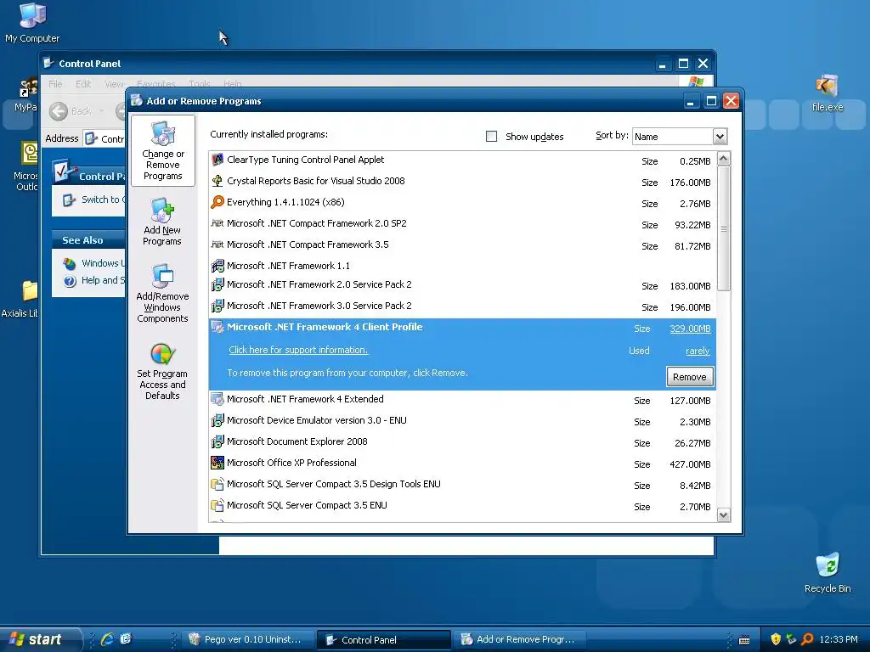Open Click here for support information link
The width and height of the screenshot is (870, 652).
tap(298, 350)
